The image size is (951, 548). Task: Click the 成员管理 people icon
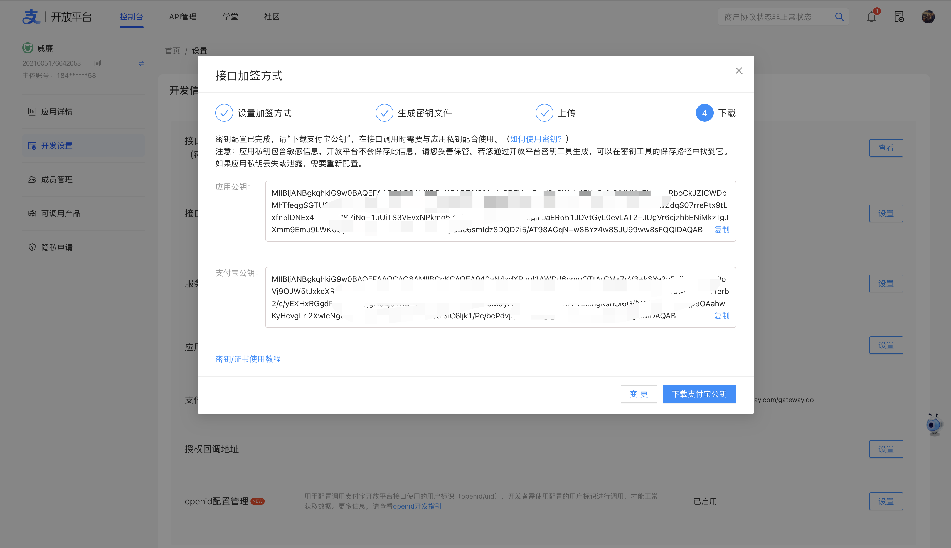[x=32, y=180]
